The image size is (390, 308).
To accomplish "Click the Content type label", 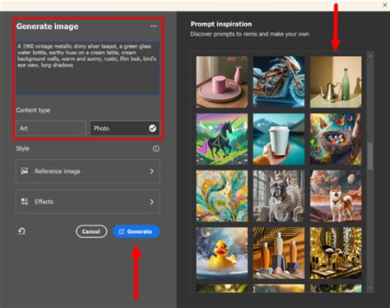I will click(x=33, y=110).
